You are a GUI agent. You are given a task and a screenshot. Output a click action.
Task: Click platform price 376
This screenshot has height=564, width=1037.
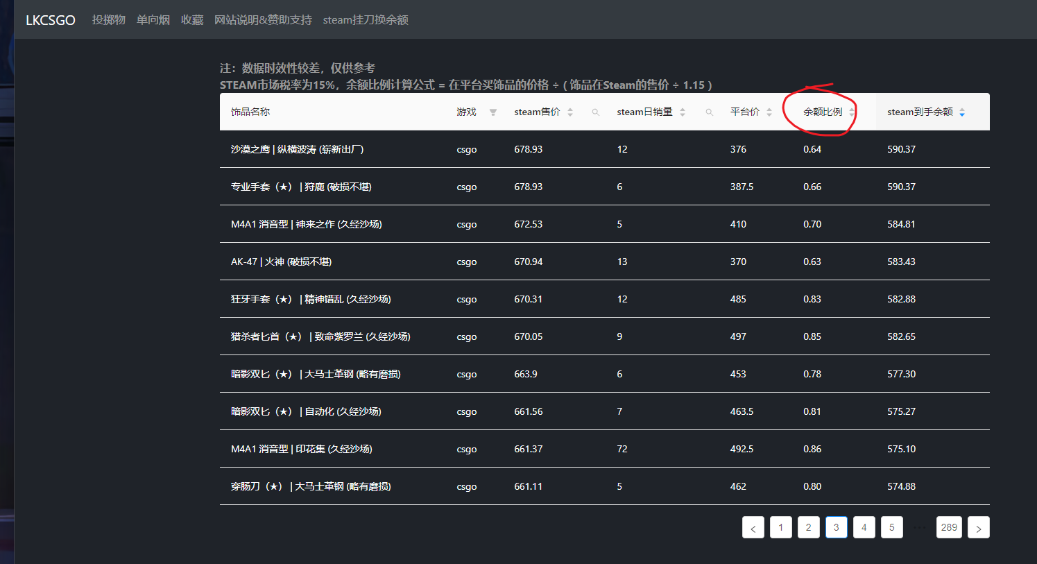pyautogui.click(x=738, y=149)
